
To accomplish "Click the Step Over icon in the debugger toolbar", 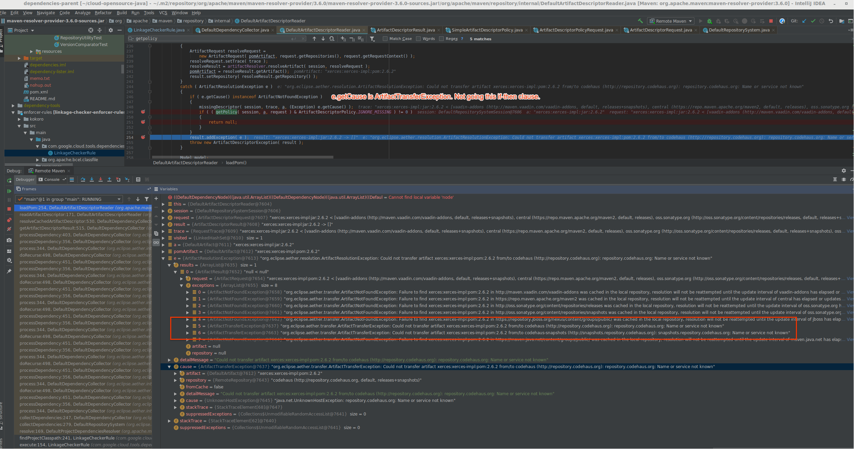I will [x=83, y=179].
